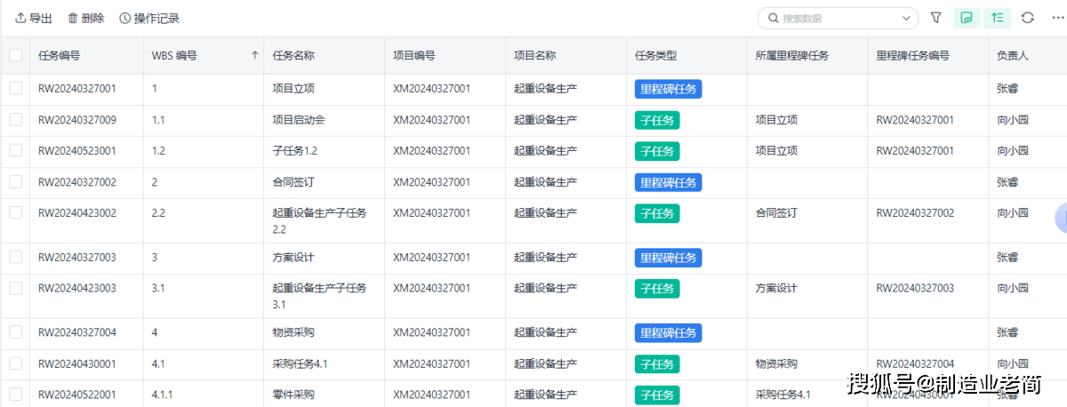Click the WBS 编号 sort arrow

[255, 55]
